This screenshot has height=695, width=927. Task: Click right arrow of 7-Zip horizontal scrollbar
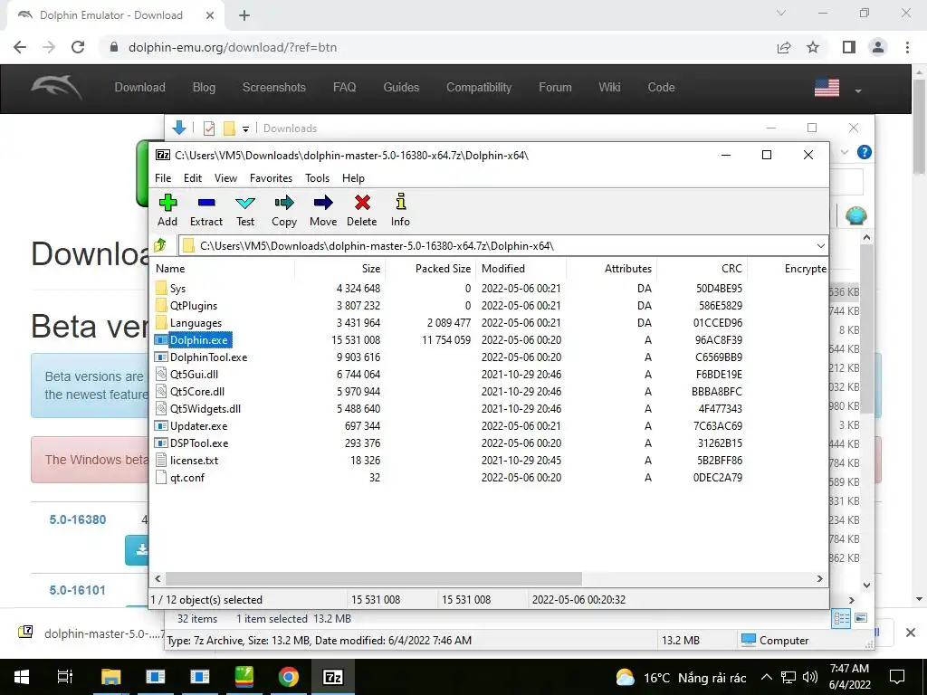[820, 578]
